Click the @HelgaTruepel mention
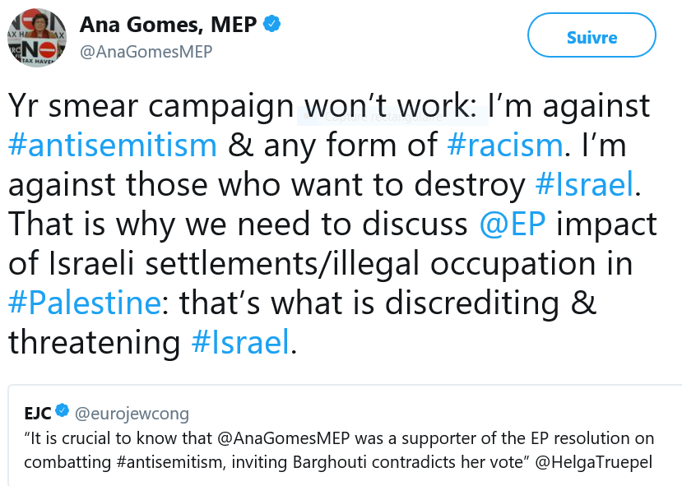 point(595,461)
